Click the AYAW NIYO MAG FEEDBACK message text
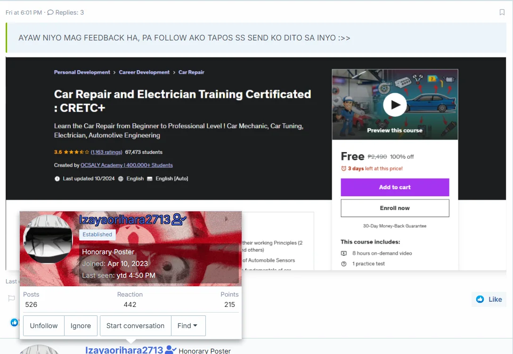This screenshot has width=513, height=354. pyautogui.click(x=184, y=38)
